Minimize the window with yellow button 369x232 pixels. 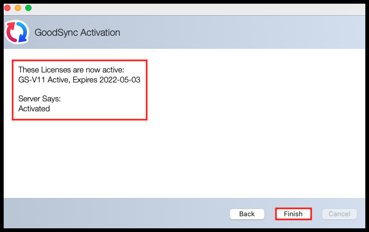[18, 8]
